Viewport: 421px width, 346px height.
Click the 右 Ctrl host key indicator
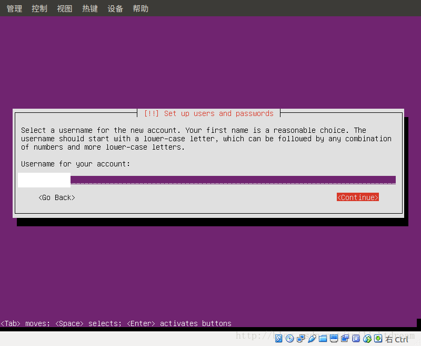click(x=397, y=339)
